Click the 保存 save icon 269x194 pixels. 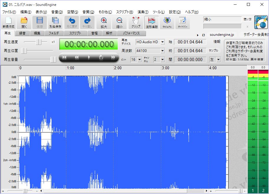[40, 22]
